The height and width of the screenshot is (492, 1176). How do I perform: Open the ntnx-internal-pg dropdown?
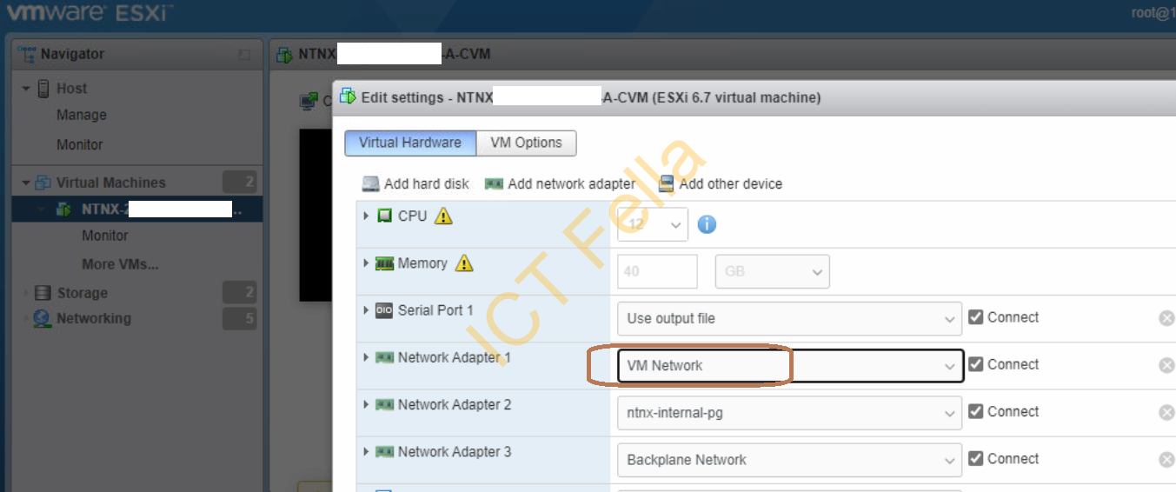click(789, 412)
